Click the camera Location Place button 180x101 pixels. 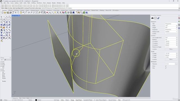click(x=171, y=49)
